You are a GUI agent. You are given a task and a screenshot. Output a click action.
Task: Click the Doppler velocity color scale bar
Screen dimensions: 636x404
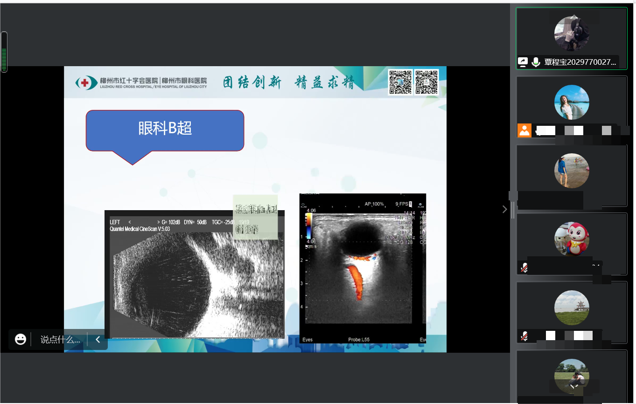[x=309, y=226]
